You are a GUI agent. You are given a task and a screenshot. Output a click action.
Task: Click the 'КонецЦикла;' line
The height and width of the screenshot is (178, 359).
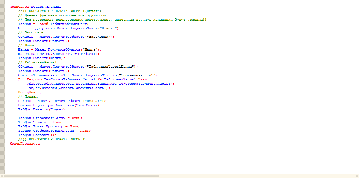[30, 92]
